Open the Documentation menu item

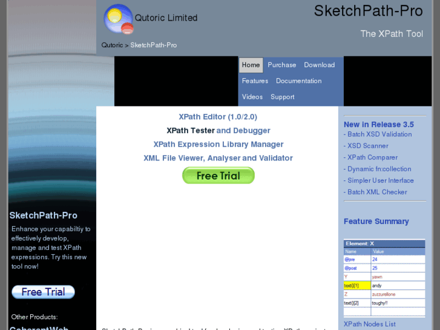(x=298, y=81)
